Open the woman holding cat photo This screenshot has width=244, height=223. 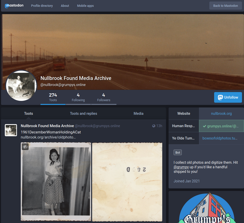(x=56, y=182)
